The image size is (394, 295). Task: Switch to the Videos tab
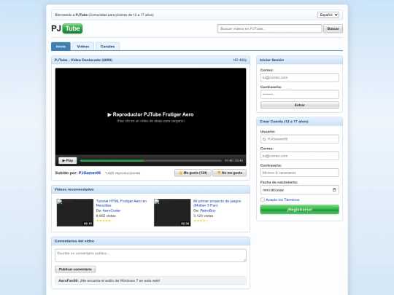[x=83, y=47]
